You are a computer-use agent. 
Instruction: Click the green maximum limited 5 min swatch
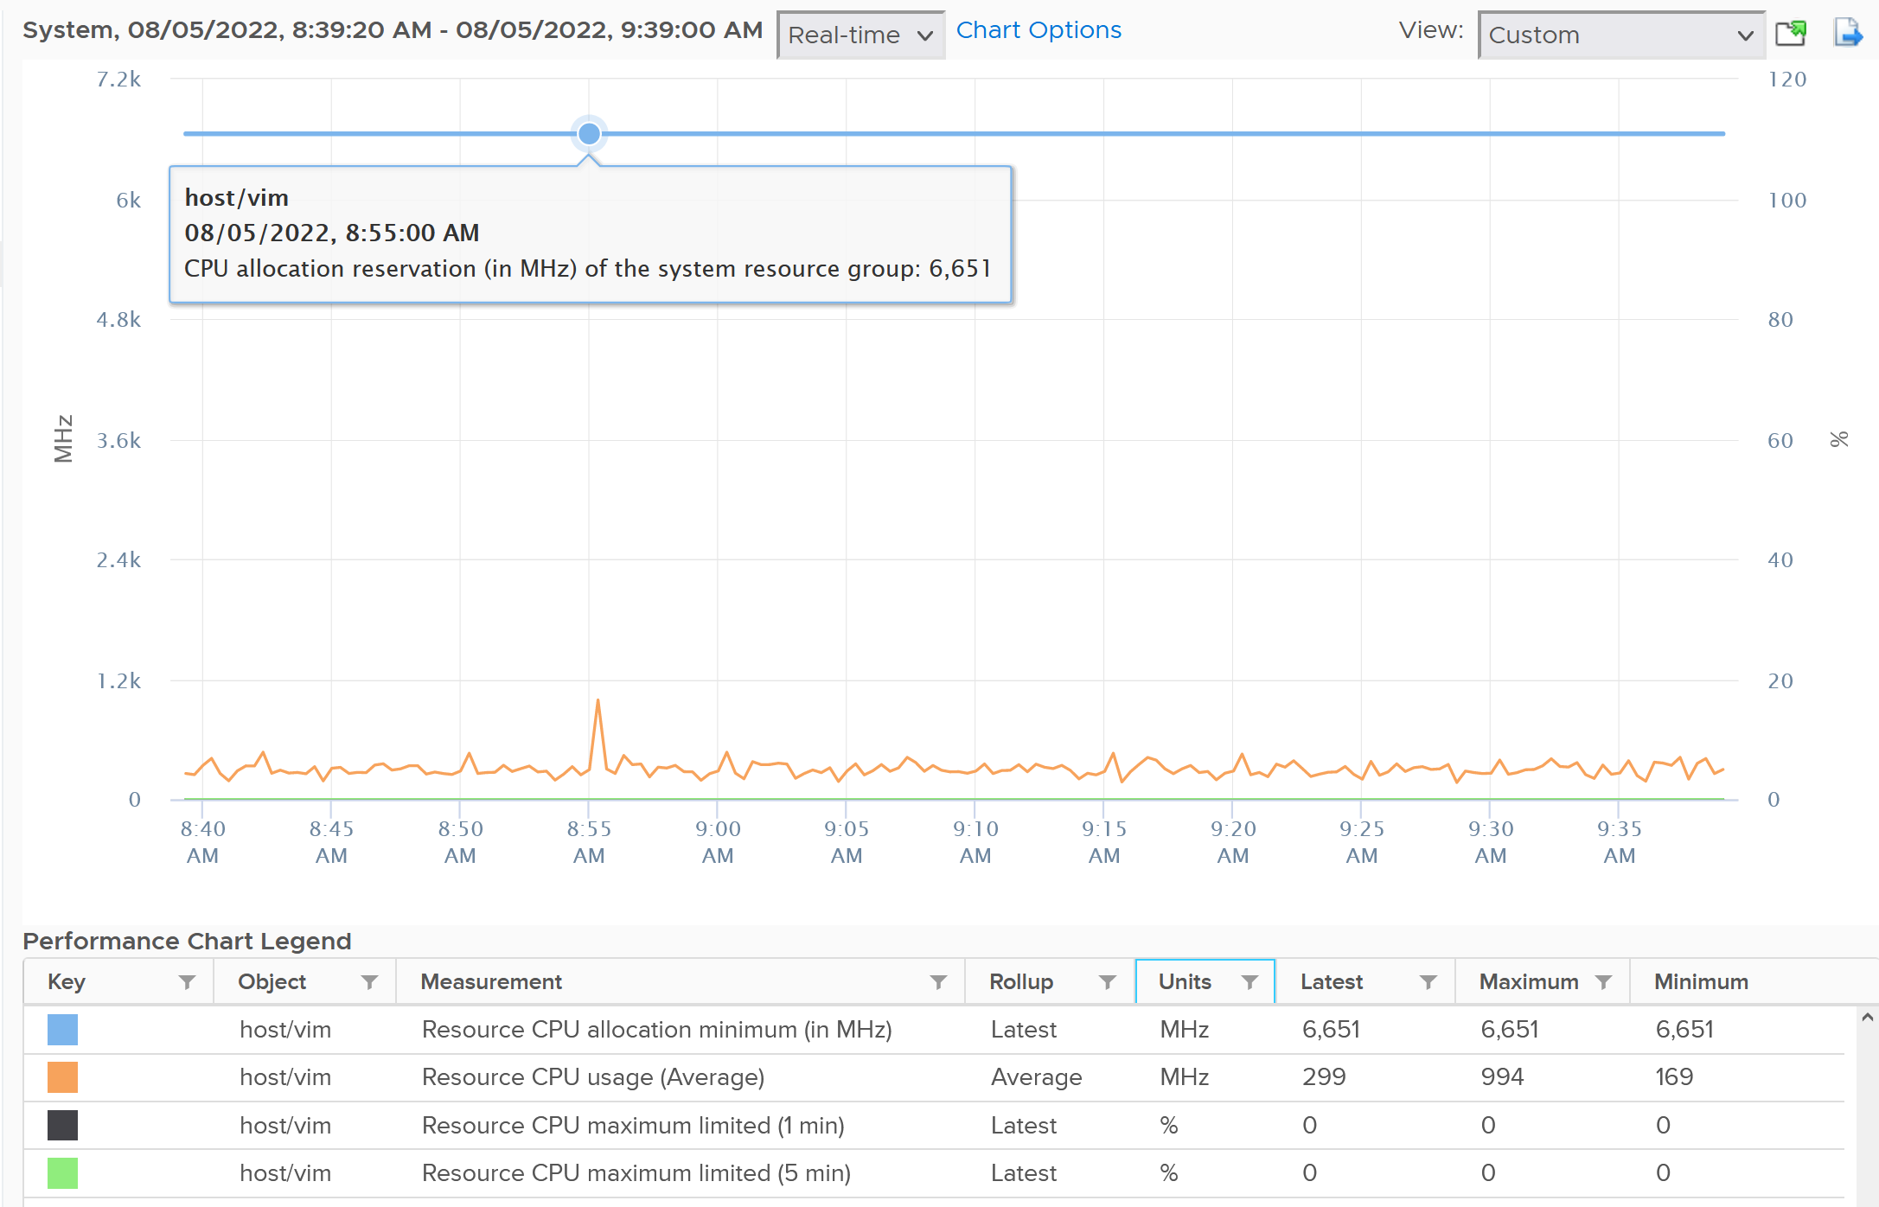tap(62, 1173)
